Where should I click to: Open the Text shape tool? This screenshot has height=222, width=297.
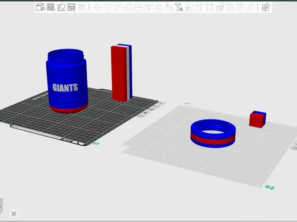click(x=179, y=7)
